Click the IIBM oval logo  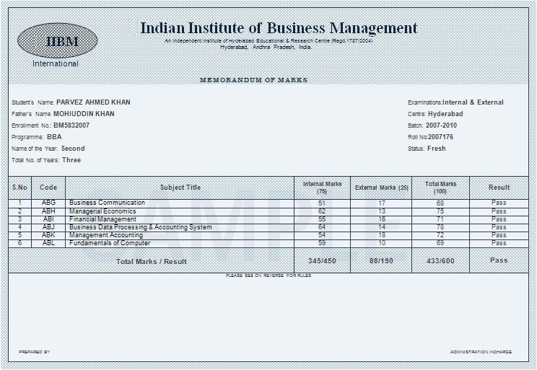click(x=58, y=40)
